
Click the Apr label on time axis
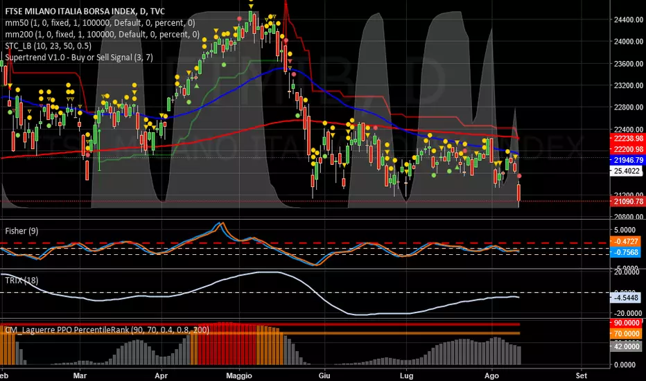click(161, 375)
